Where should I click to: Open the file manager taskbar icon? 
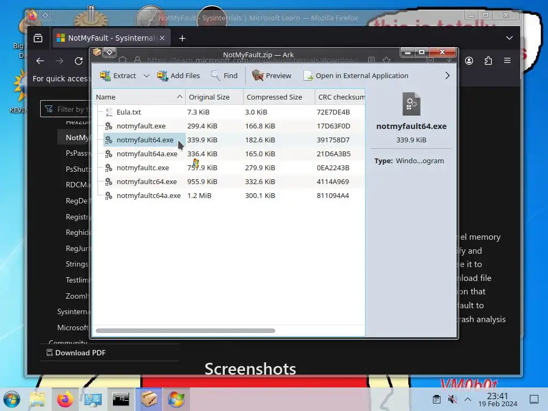tap(37, 399)
